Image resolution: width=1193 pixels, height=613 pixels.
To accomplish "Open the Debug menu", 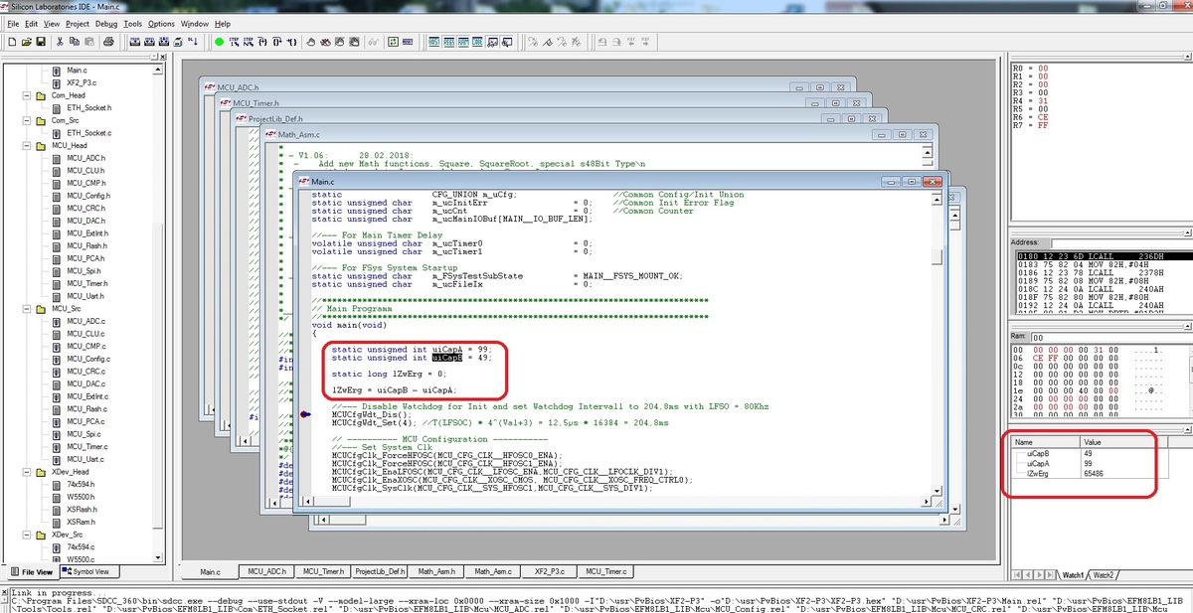I will [x=106, y=23].
